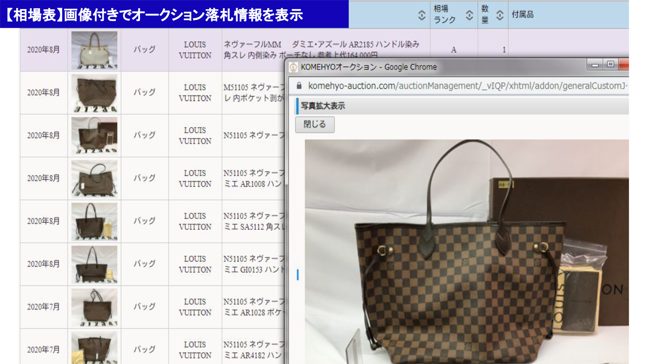Sort by the 相場ランク column arrows
647x364 pixels.
pyautogui.click(x=469, y=15)
